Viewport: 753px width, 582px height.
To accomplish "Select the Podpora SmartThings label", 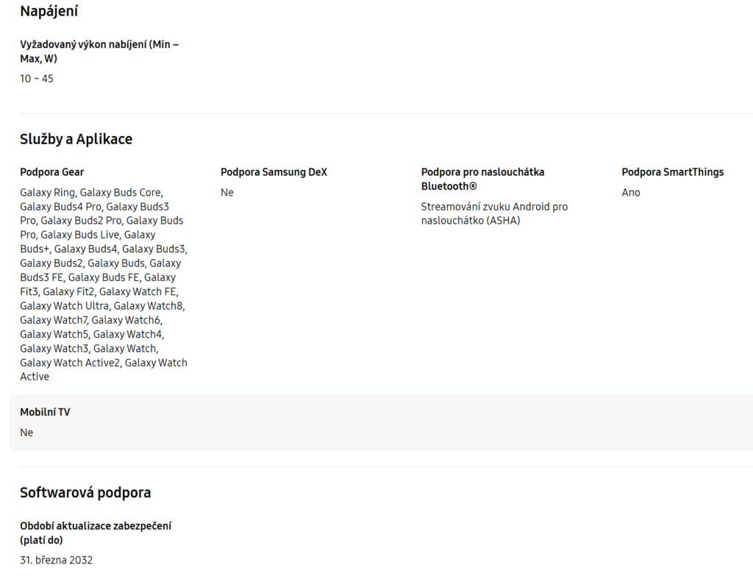I will point(672,172).
